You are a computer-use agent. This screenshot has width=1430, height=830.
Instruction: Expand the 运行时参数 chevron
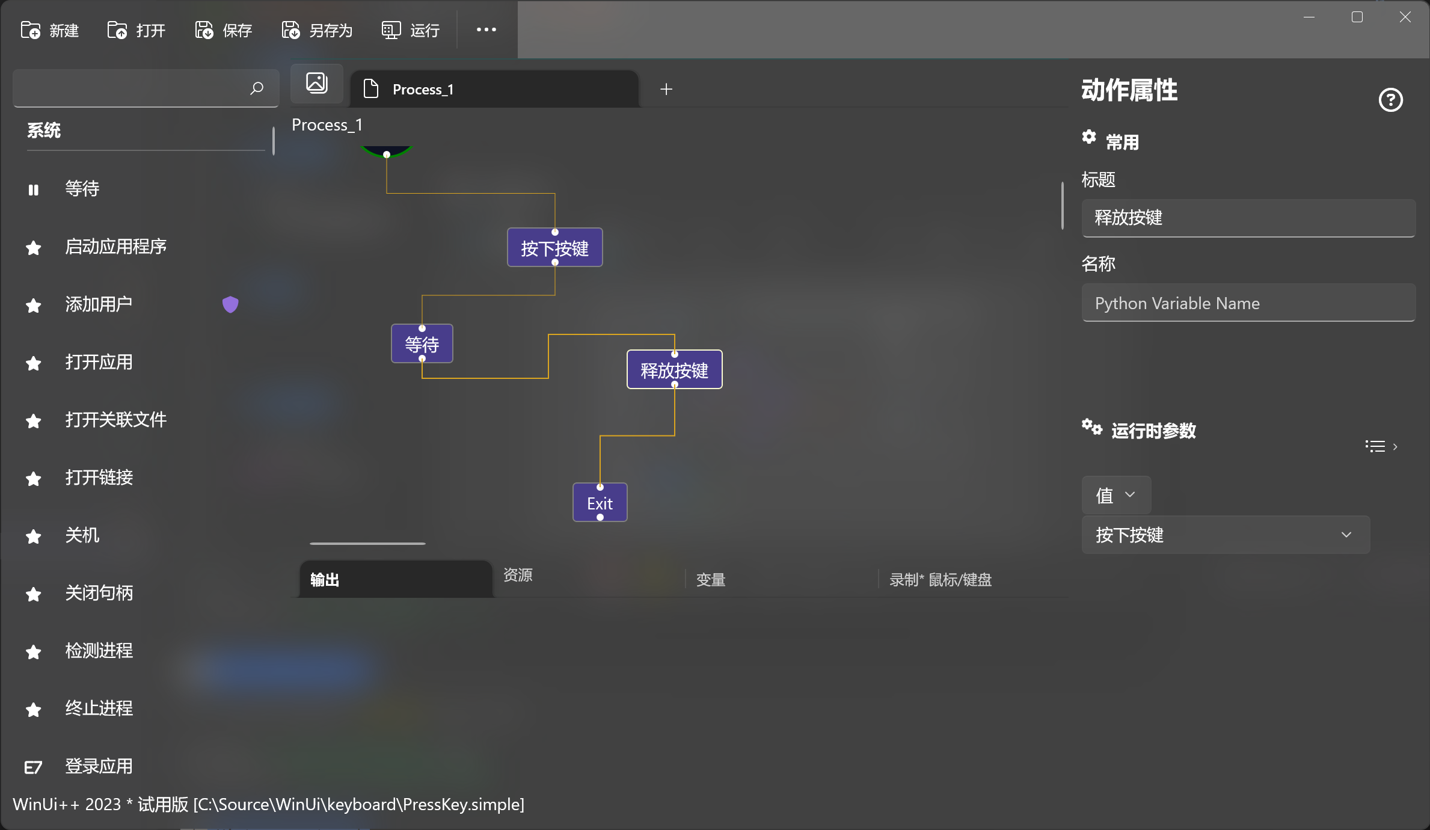(x=1395, y=446)
